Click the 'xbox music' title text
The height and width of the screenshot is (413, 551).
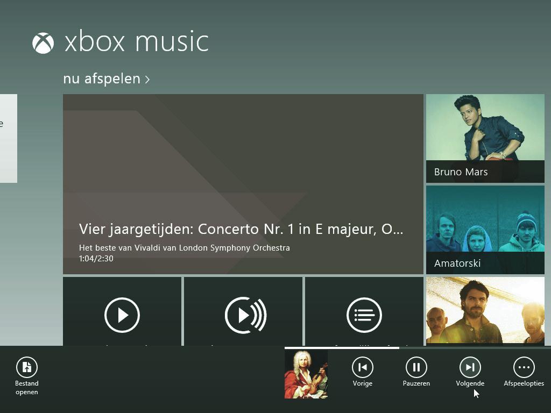[137, 42]
